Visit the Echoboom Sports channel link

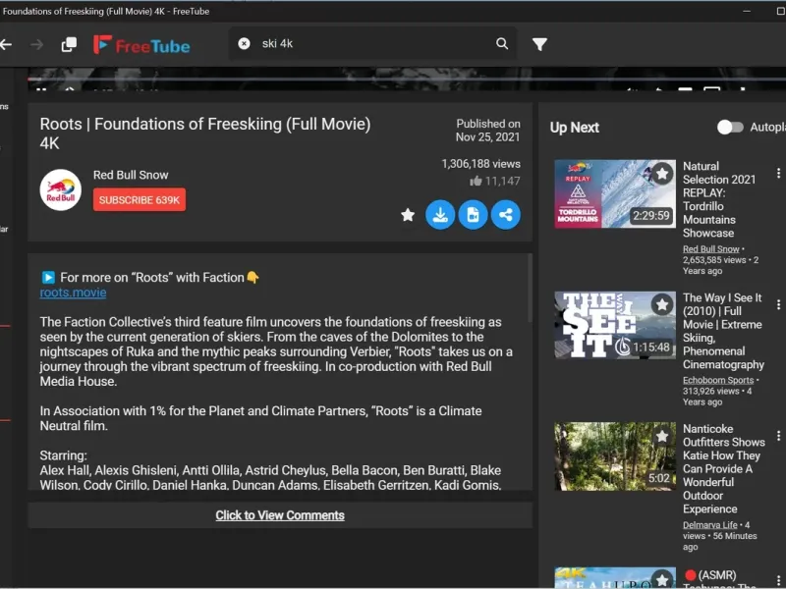[718, 380]
